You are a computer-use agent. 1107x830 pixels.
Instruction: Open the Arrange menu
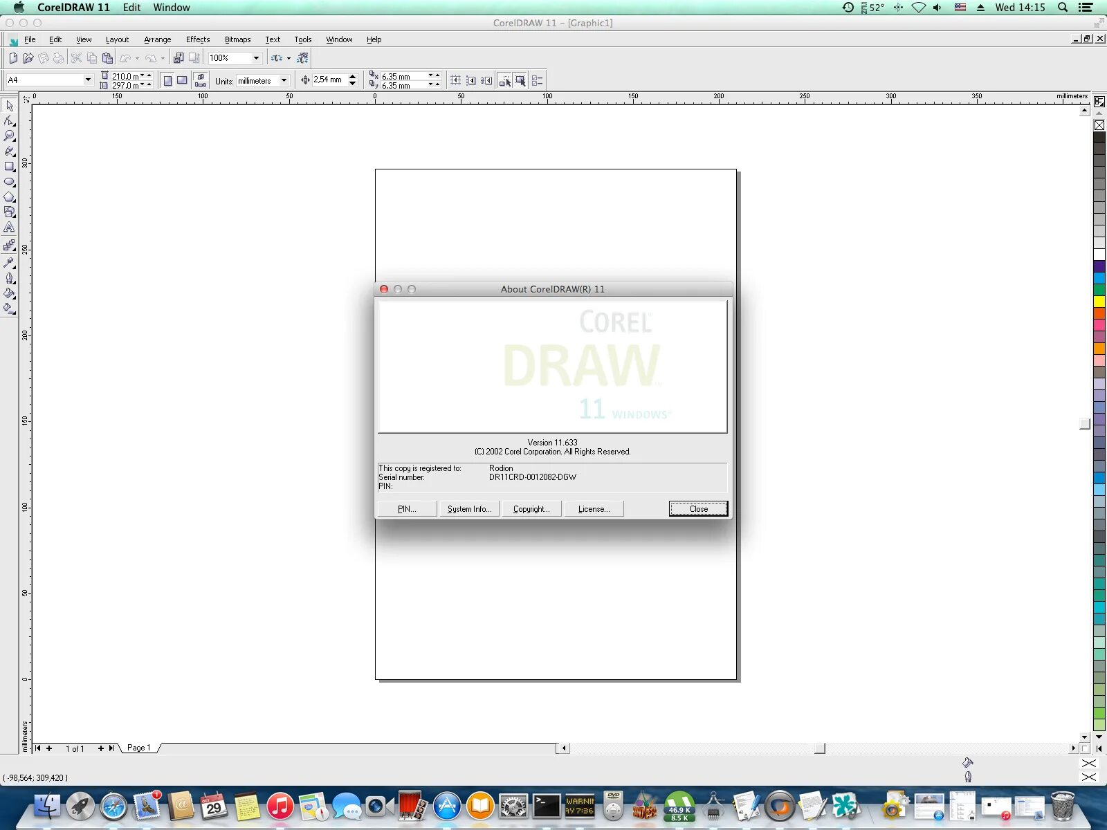157,39
